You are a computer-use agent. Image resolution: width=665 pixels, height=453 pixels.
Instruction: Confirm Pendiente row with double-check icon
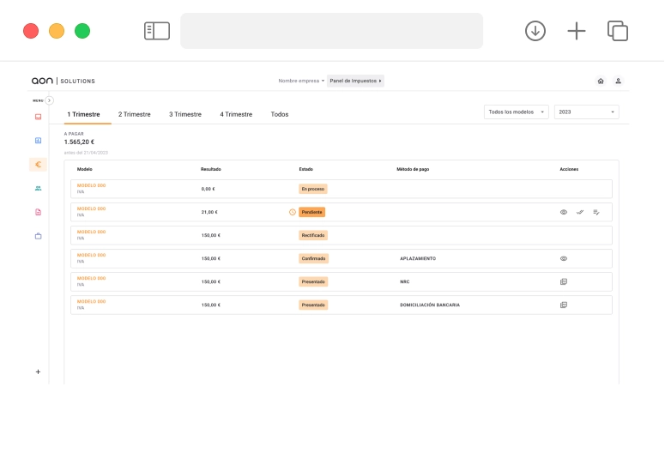[580, 212]
